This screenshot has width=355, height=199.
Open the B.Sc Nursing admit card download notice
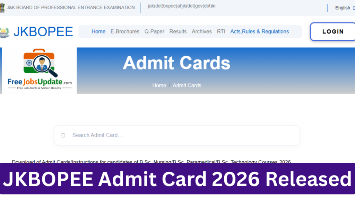[x=151, y=162]
